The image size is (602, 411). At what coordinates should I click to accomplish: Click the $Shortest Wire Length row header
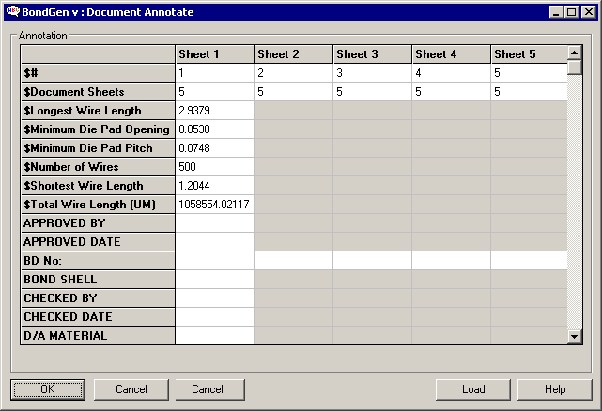pos(98,186)
